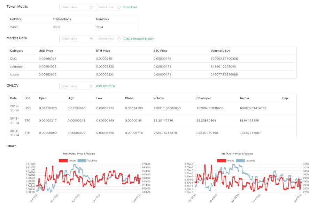Select the coinsuper source link beside Market Data
317x208 pixels.
tap(138, 39)
